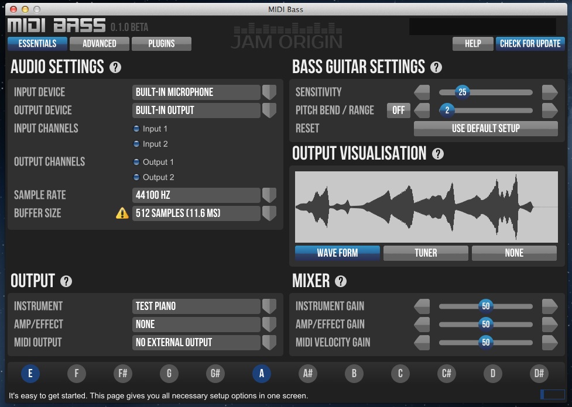This screenshot has height=407, width=572.
Task: Open Buffer Size dropdown arrow
Action: click(269, 213)
